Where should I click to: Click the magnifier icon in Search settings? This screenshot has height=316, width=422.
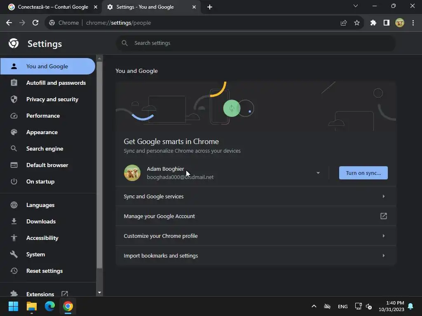(124, 43)
